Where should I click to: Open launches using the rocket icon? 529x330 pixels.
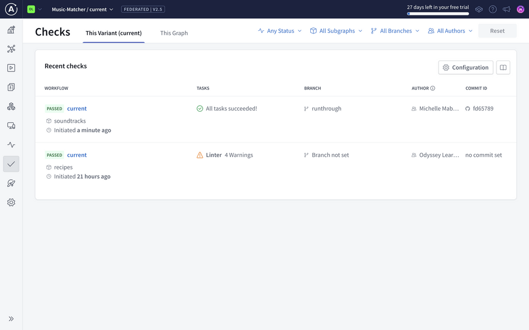(x=10, y=183)
